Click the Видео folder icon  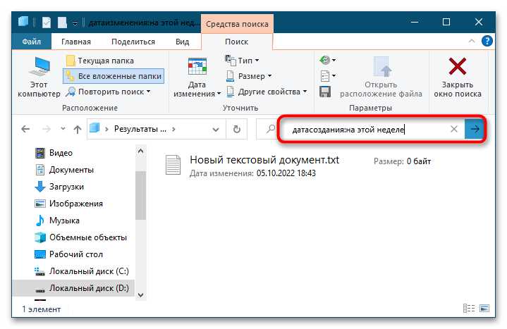point(39,153)
